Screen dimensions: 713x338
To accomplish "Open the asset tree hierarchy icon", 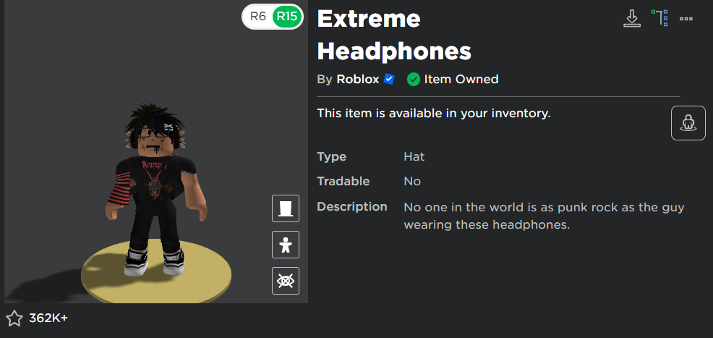I will coord(659,18).
